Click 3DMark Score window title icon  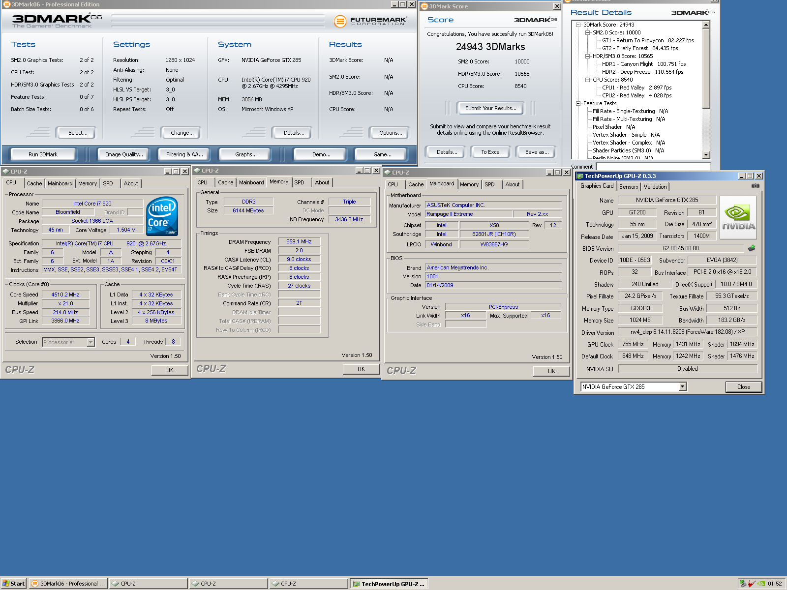pos(424,6)
